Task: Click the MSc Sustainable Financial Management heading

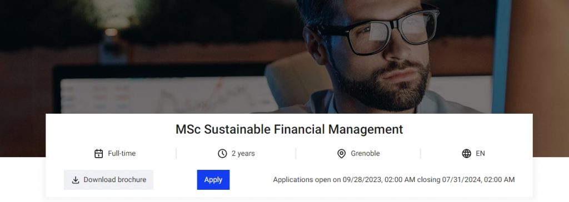Action: (289, 129)
